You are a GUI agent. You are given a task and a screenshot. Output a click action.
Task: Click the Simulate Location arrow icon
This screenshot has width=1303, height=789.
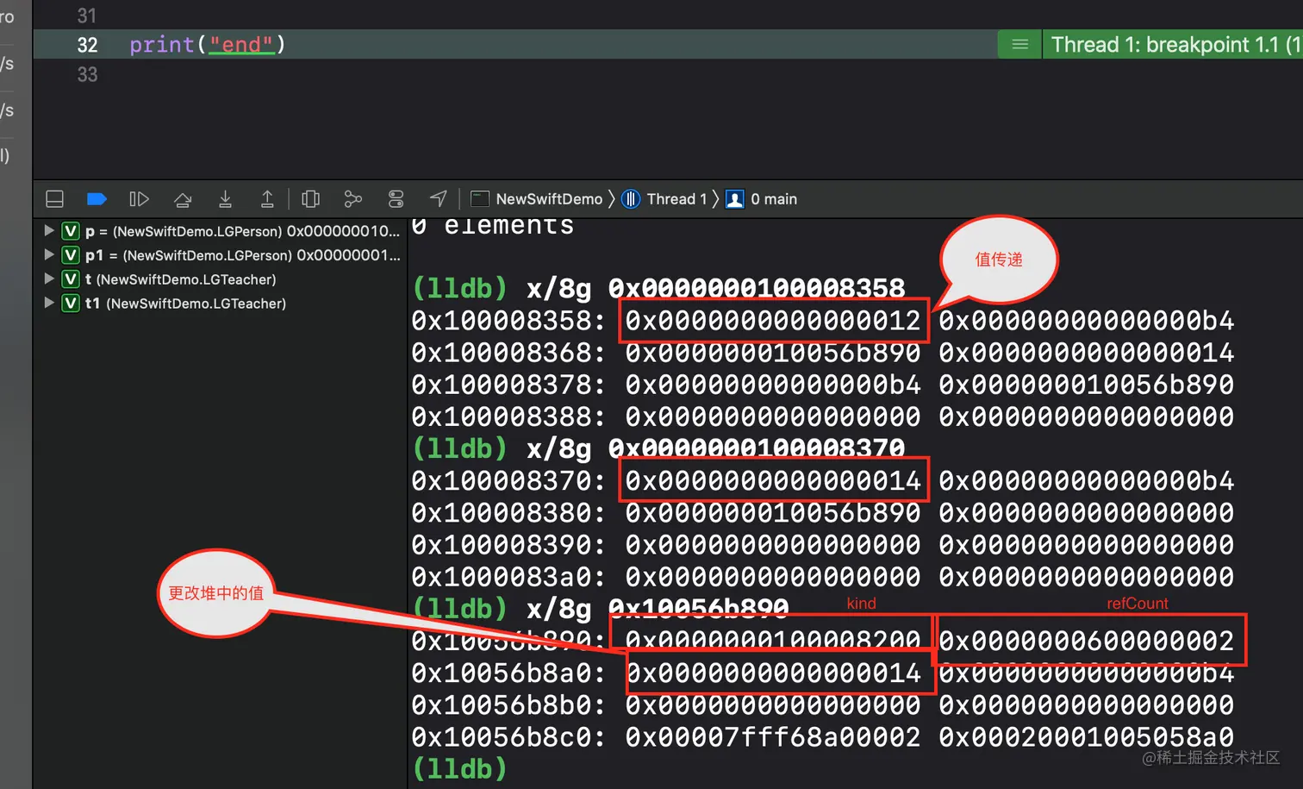tap(439, 199)
